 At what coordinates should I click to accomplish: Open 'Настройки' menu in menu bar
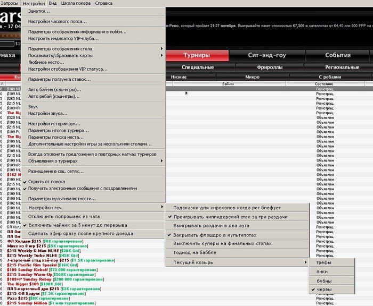[34, 3]
